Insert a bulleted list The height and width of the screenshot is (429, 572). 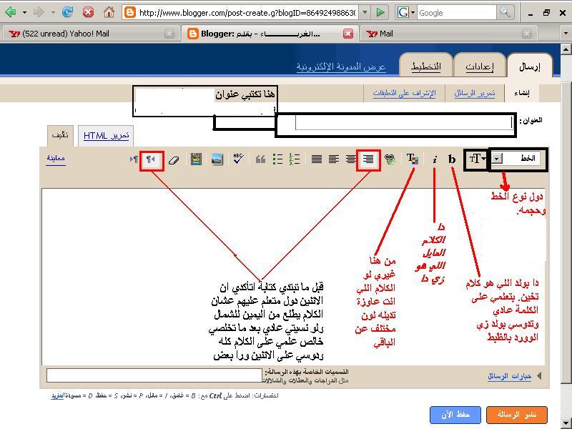point(277,159)
